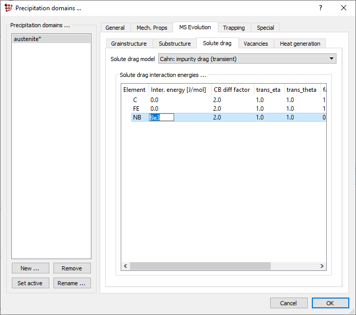Screen dimensions: 356x315
Task: Confirm the dialog with OK
Action: click(330, 303)
